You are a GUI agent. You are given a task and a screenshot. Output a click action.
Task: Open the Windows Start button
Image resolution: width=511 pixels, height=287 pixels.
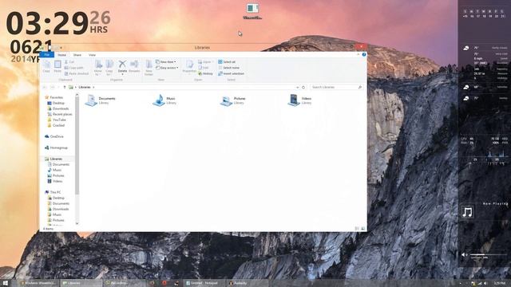coord(6,283)
